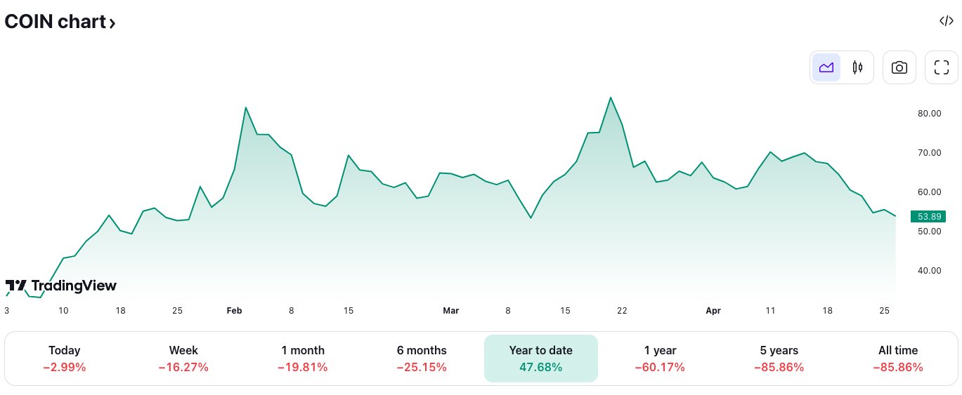Open the COIN chart heading link
Screen dimensions: 962x395
[55, 22]
